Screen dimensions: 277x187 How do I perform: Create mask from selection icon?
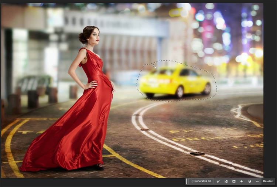point(234,181)
